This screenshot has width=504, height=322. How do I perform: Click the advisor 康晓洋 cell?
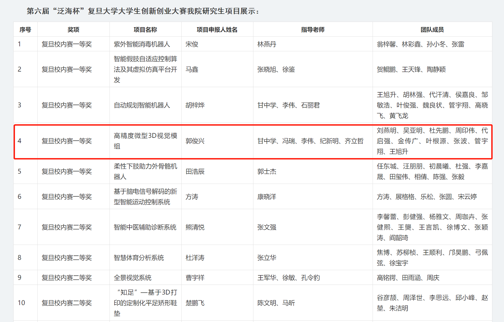click(x=267, y=197)
